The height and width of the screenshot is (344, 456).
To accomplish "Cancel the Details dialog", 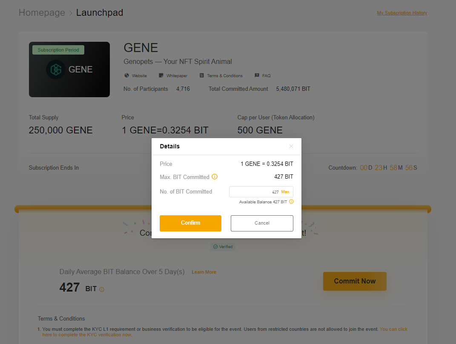I will point(262,223).
